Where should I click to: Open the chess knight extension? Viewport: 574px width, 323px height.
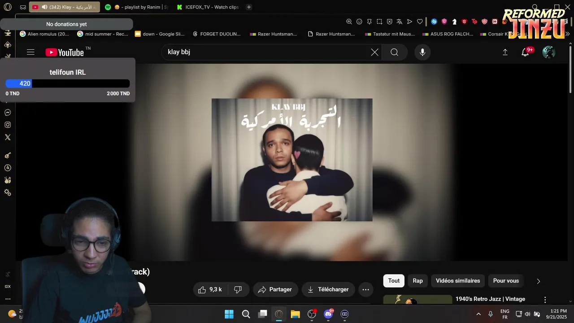tap(454, 22)
